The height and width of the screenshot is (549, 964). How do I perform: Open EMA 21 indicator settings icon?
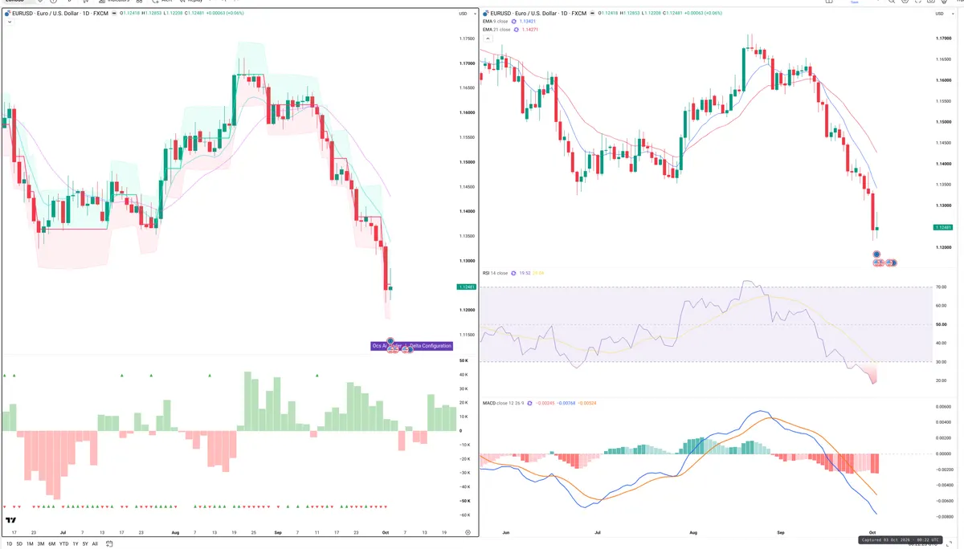[x=517, y=30]
